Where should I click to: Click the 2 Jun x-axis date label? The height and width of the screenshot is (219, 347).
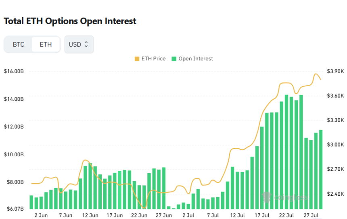(41, 215)
